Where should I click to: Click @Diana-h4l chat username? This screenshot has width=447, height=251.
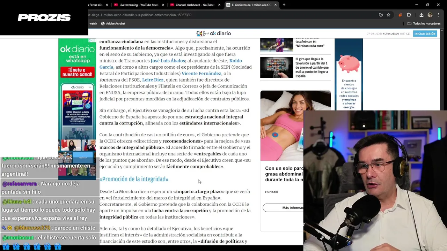pyautogui.click(x=16, y=202)
